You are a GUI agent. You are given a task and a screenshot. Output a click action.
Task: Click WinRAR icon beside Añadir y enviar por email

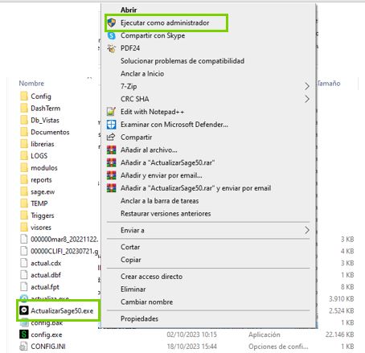(112, 175)
